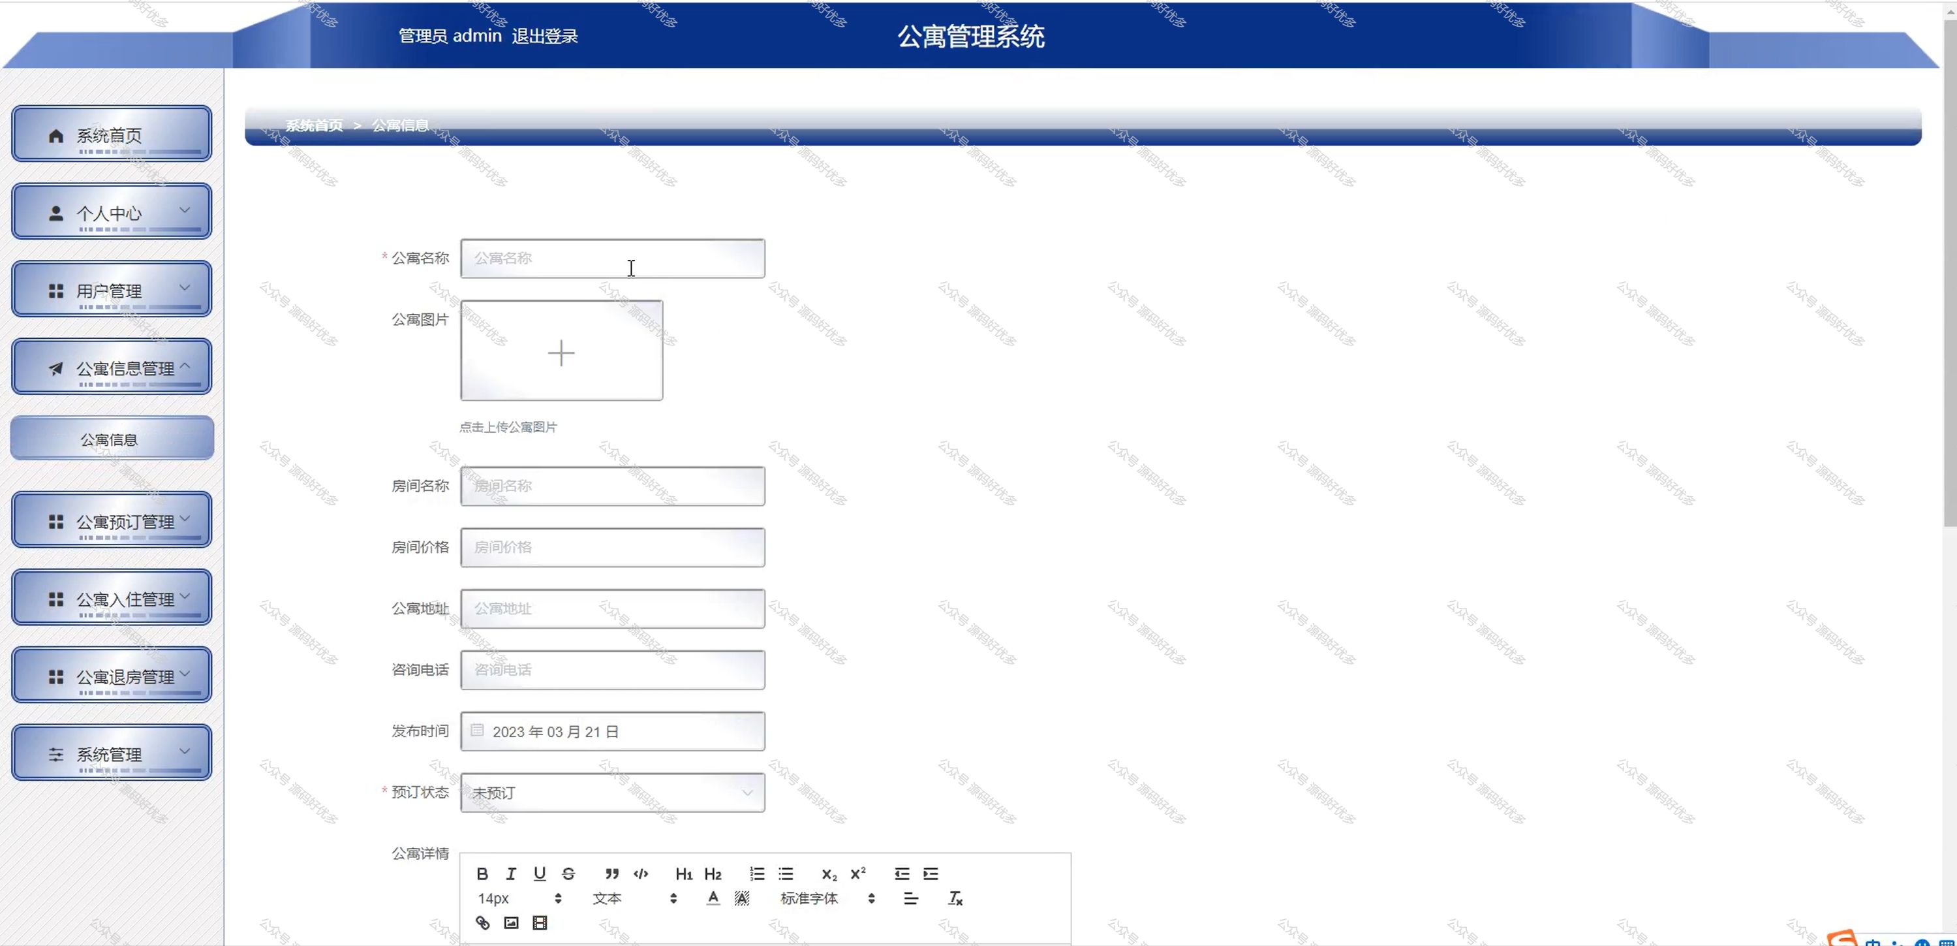This screenshot has height=946, width=1957.
Task: Expand the 个人中心 menu chevron
Action: [x=185, y=210]
